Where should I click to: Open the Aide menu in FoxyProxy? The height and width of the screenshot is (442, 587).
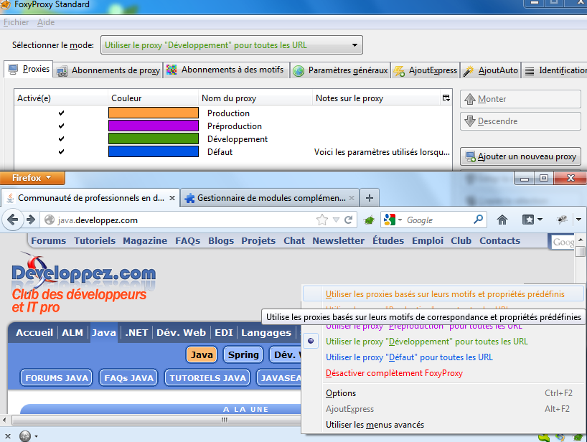click(46, 22)
